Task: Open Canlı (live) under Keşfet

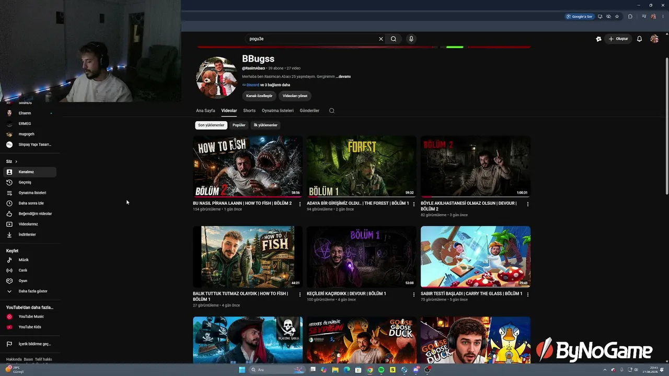Action: (x=29, y=270)
